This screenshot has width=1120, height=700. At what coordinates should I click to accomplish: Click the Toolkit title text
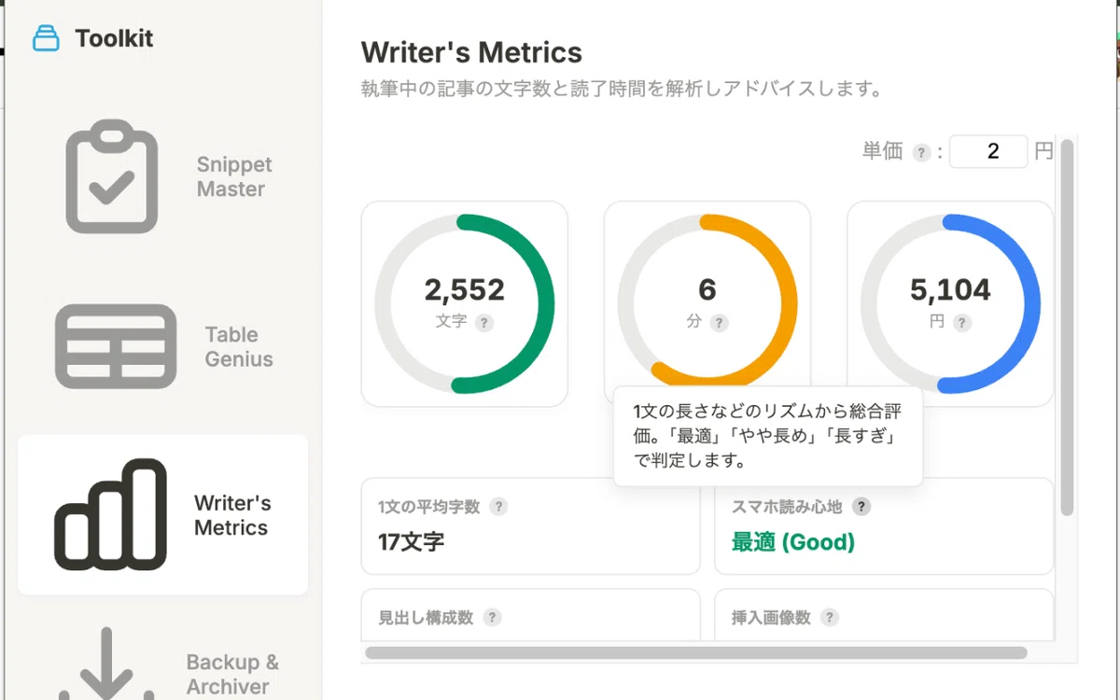pos(114,38)
